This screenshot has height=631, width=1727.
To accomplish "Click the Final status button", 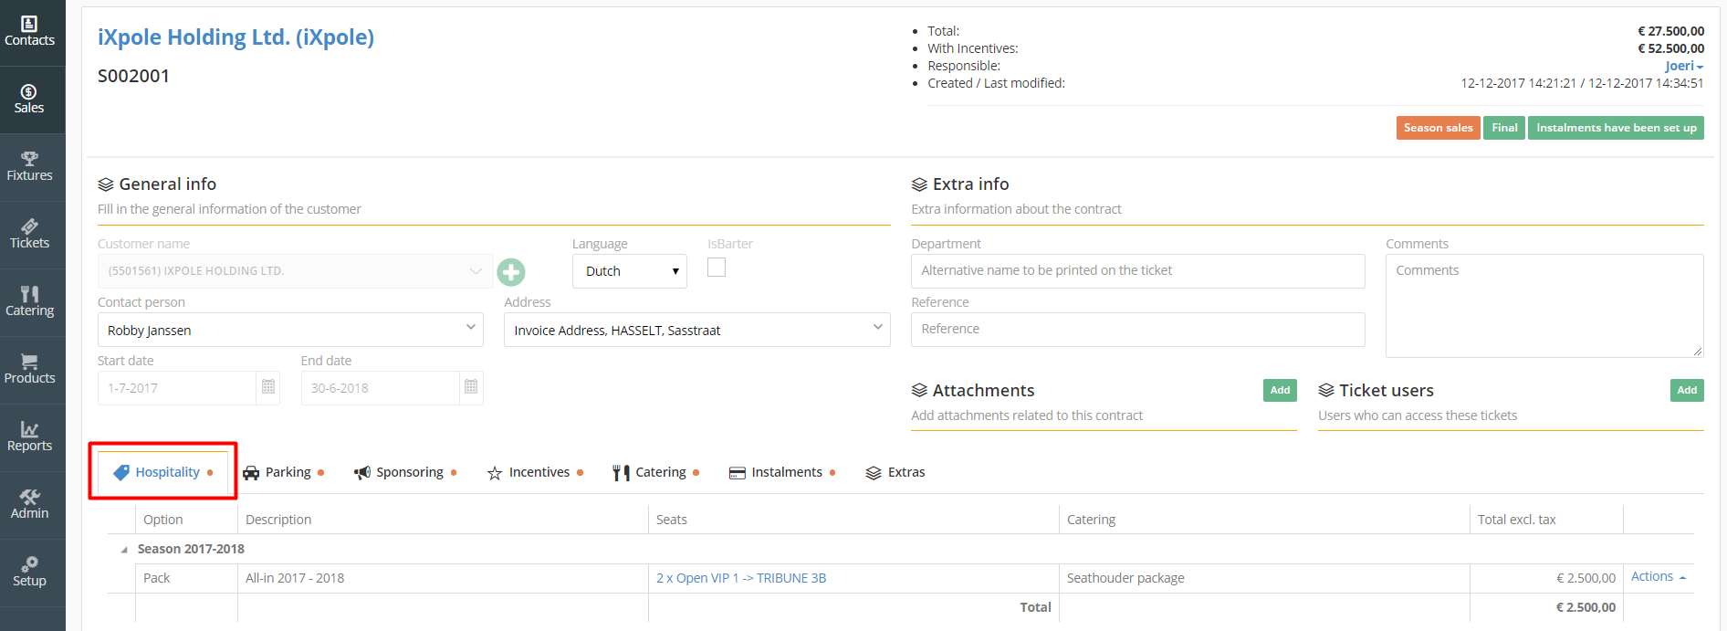I will (1504, 128).
